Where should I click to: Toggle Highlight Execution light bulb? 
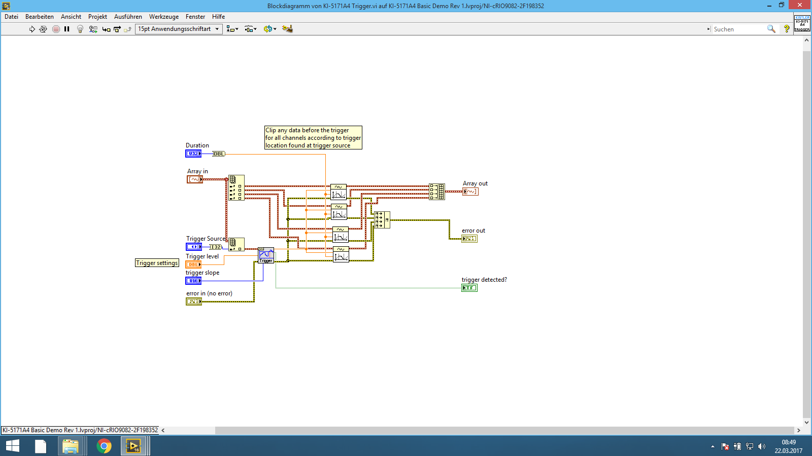[80, 29]
